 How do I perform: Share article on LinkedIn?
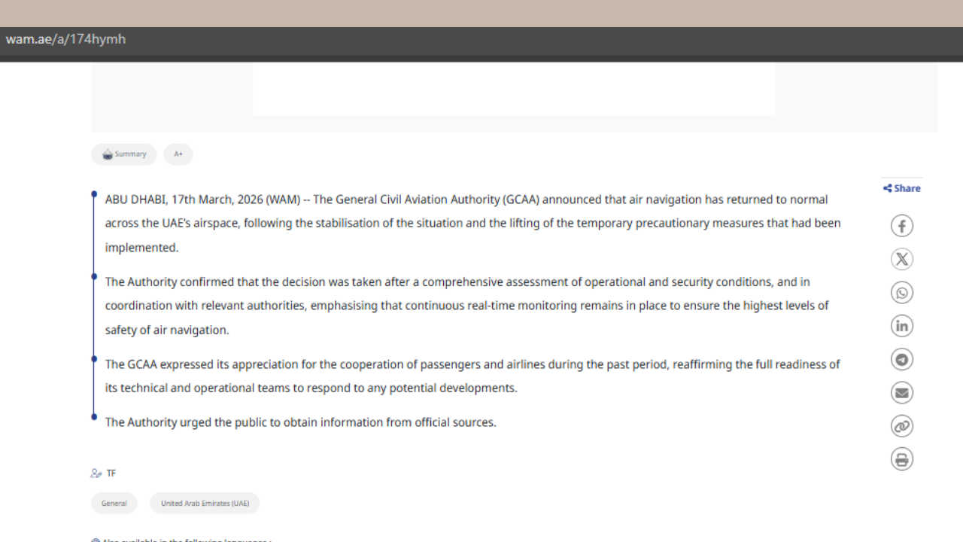tap(901, 326)
